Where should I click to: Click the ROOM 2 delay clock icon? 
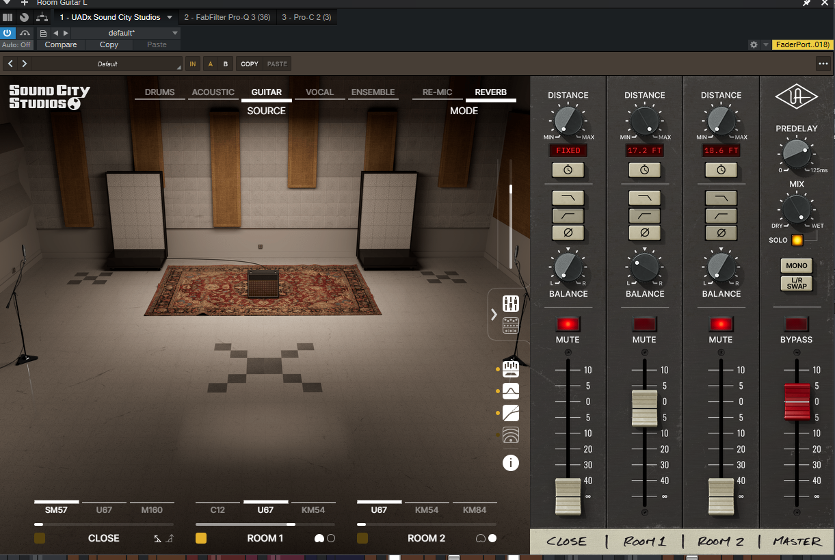tap(721, 170)
